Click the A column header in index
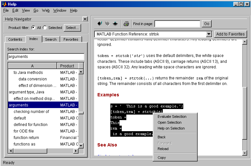The image size is (251, 166). [33, 66]
